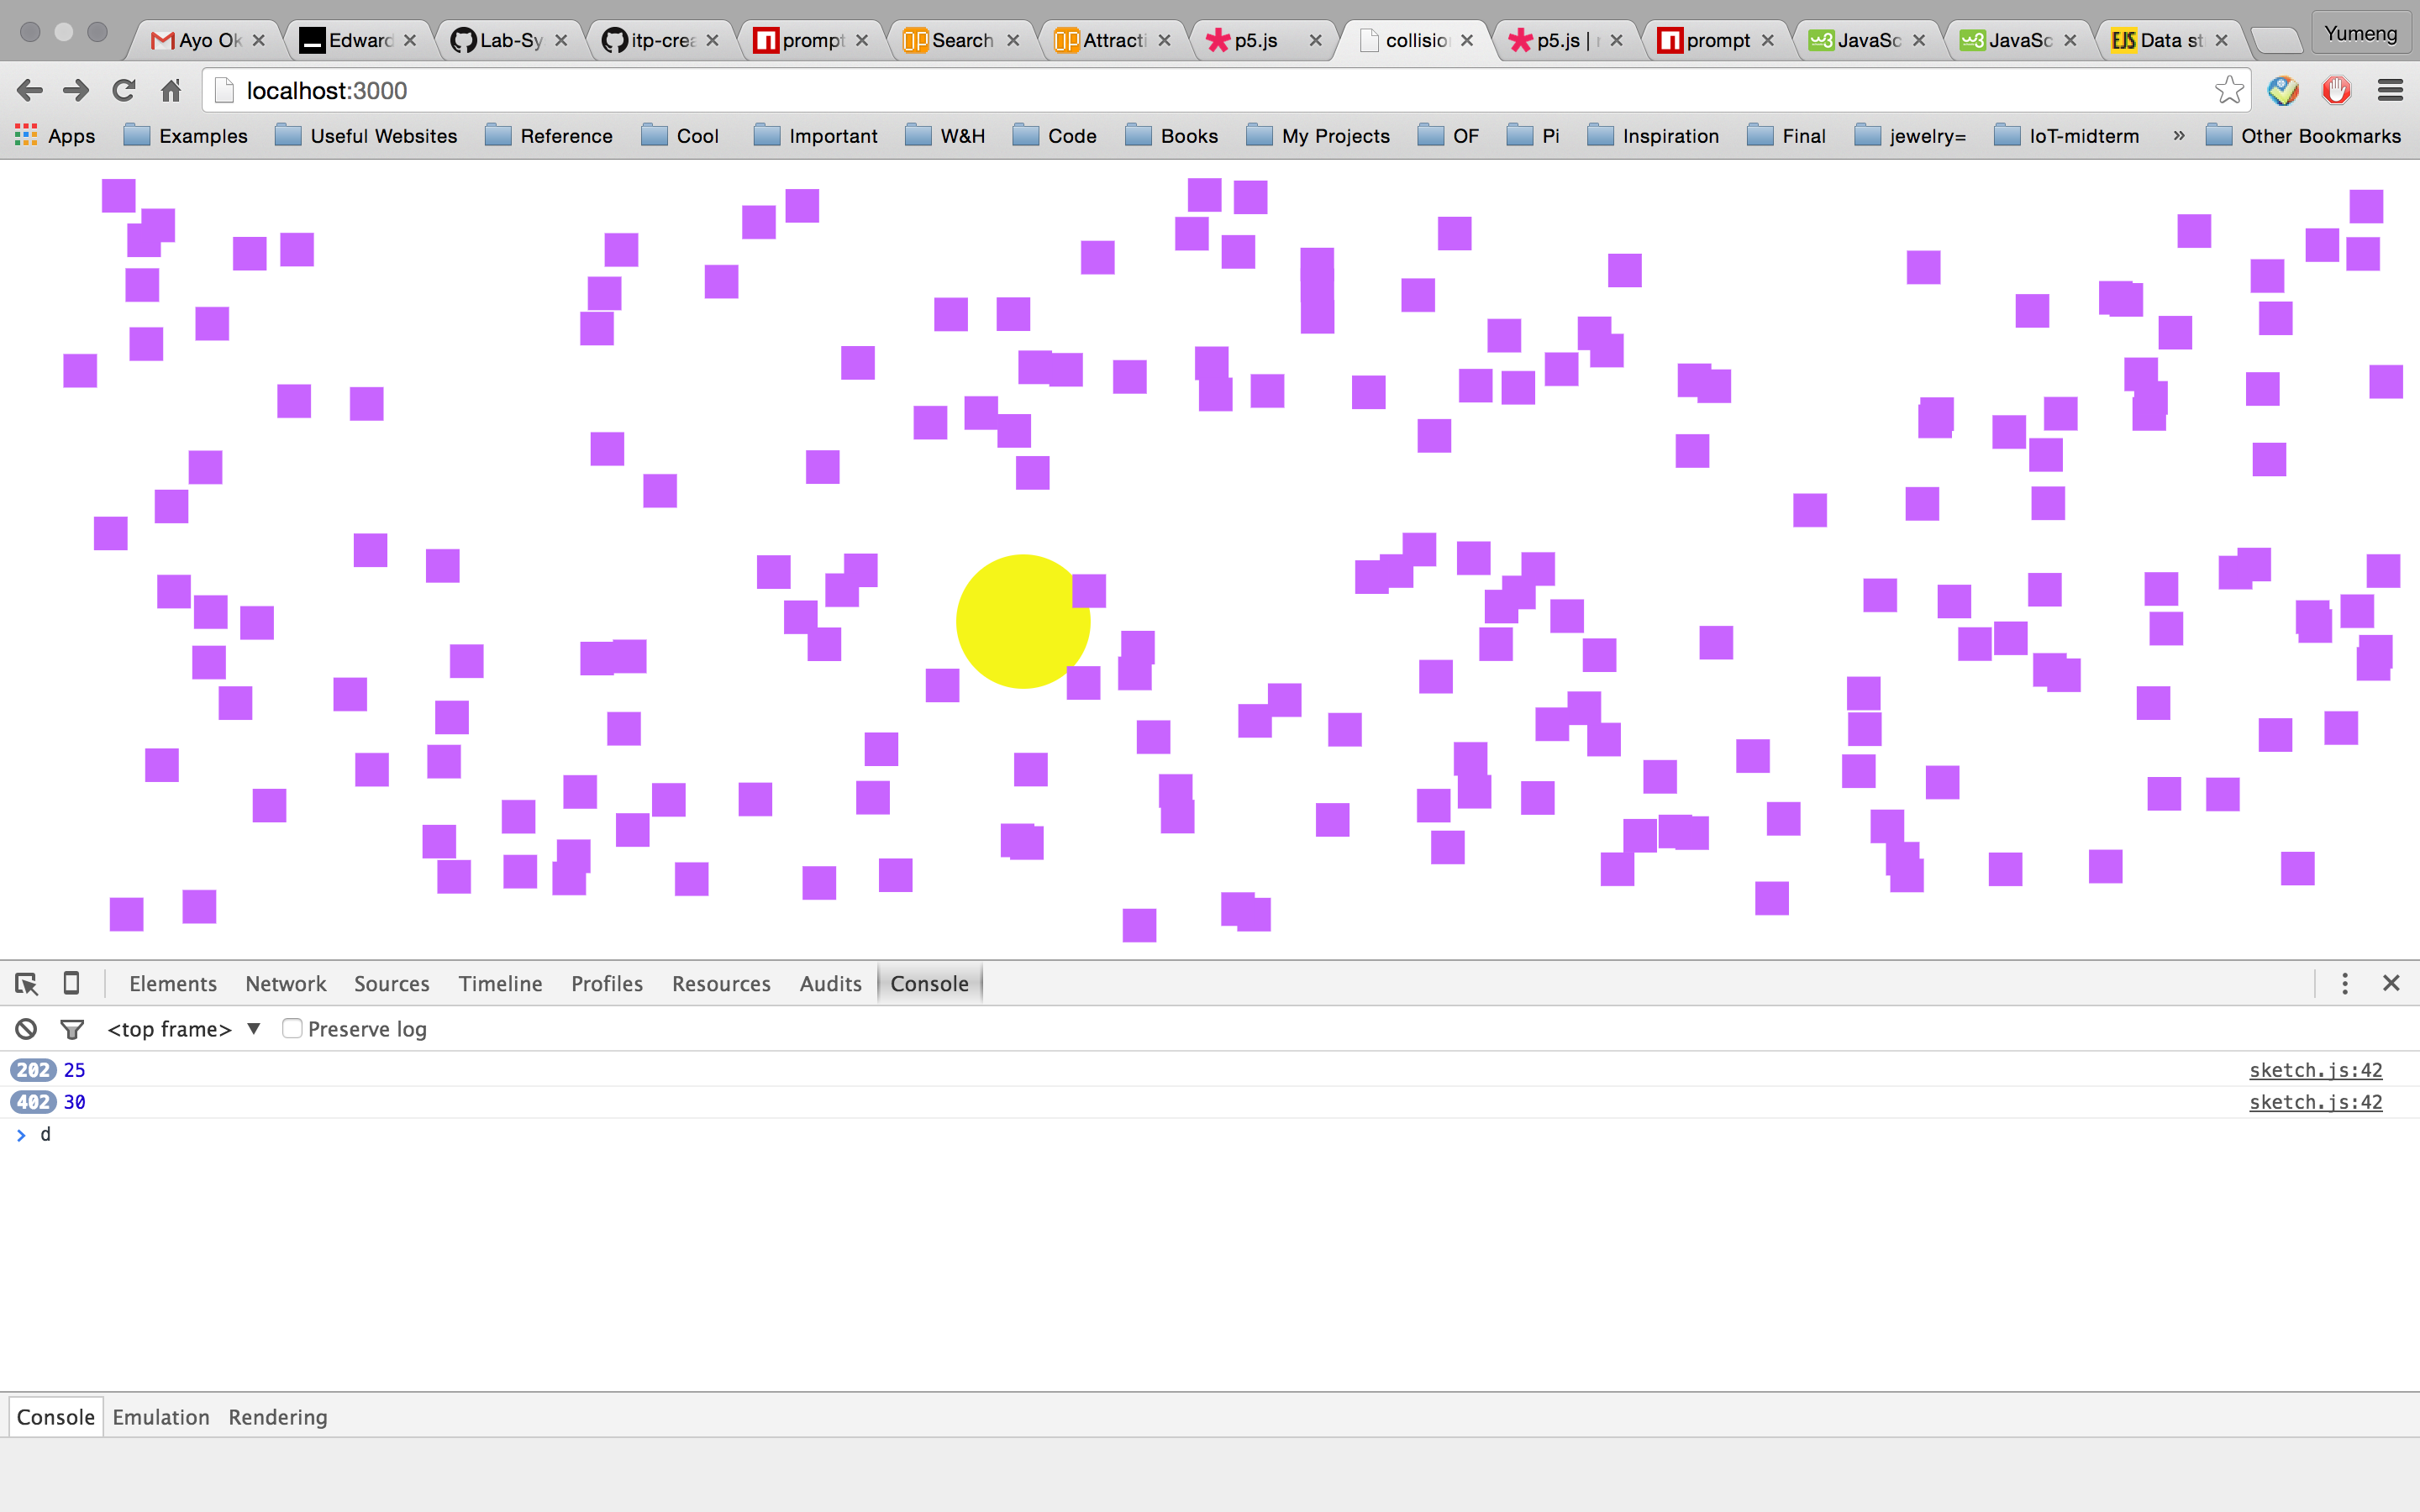Reload the localhost page
Screen dimensions: 2420x1512
(124, 91)
